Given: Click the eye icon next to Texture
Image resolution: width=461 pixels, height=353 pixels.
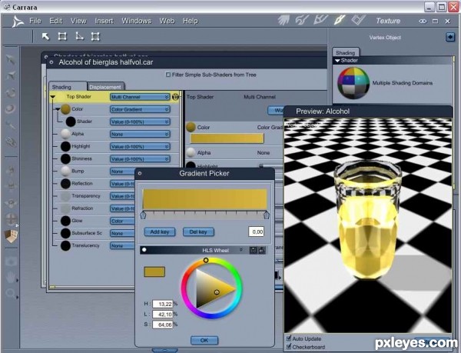Looking at the screenshot, I should pyautogui.click(x=423, y=22).
